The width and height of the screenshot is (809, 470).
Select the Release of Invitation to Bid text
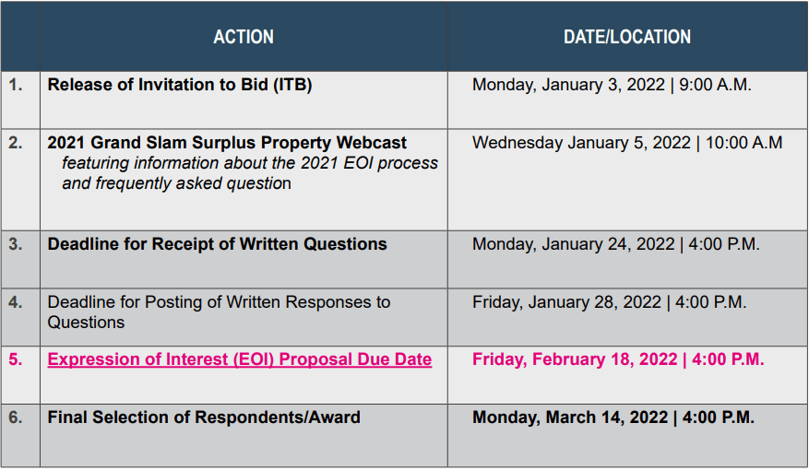(180, 85)
